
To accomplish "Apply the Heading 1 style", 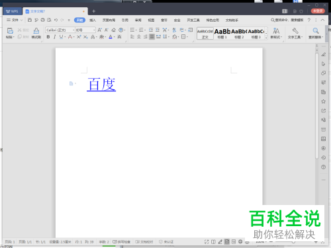I will (x=222, y=33).
